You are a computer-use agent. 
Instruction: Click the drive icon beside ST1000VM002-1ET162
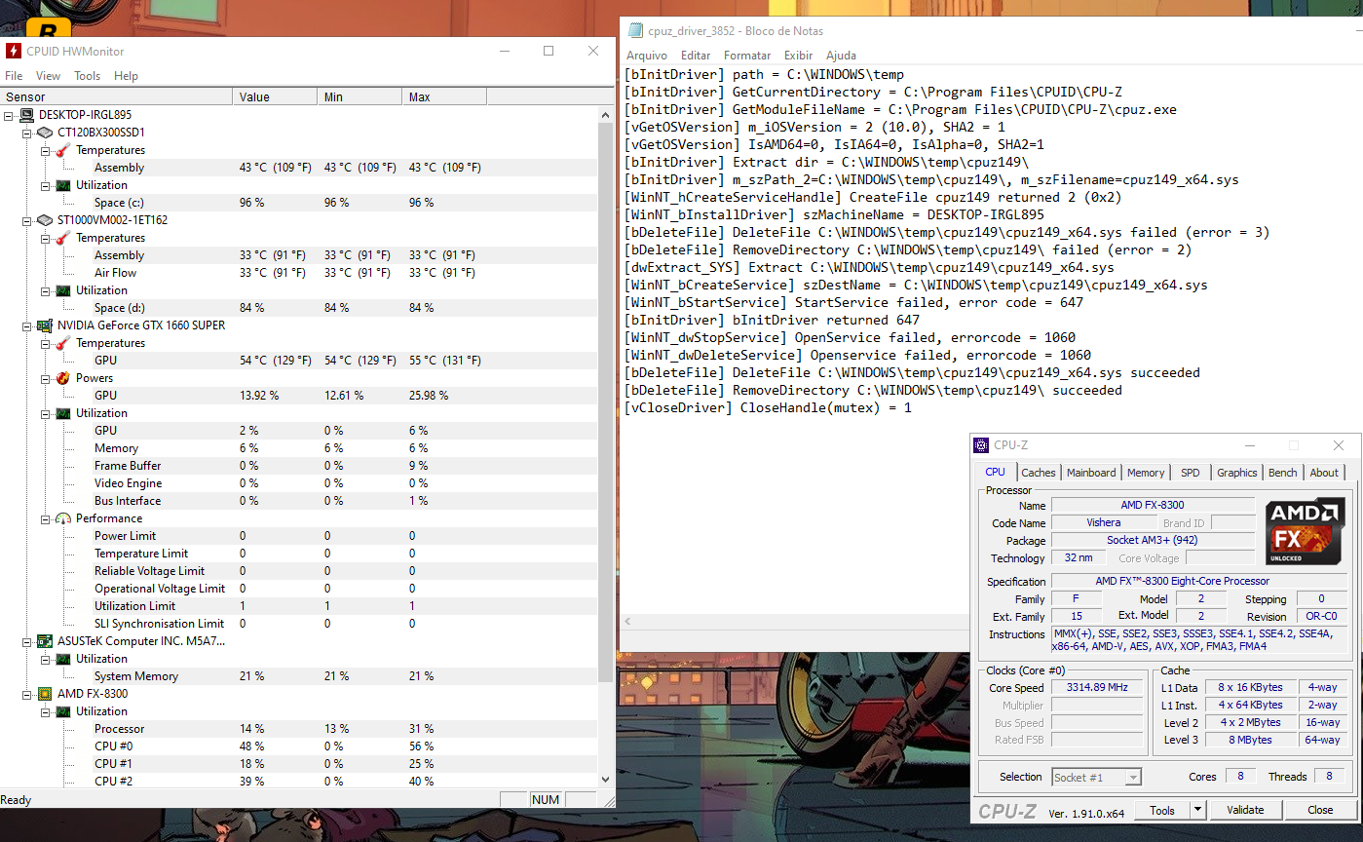coord(44,220)
